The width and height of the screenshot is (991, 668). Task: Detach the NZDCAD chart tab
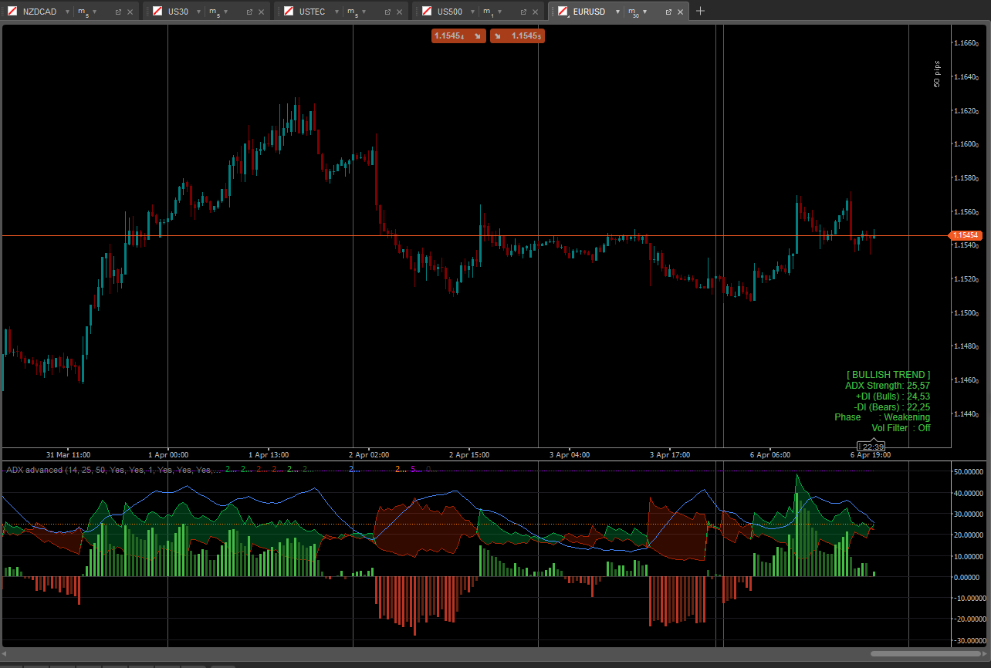[x=118, y=12]
